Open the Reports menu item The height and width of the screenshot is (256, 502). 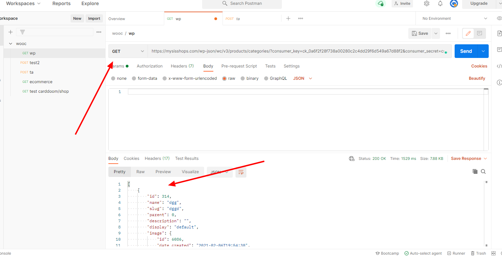click(61, 3)
